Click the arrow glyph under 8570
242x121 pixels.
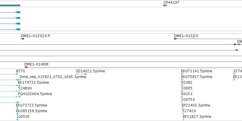pos(17,74)
